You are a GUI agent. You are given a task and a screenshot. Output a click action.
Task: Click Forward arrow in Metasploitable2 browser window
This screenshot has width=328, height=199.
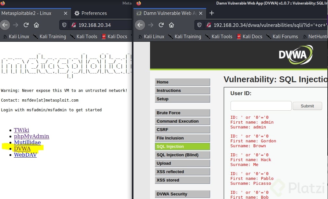coord(16,25)
